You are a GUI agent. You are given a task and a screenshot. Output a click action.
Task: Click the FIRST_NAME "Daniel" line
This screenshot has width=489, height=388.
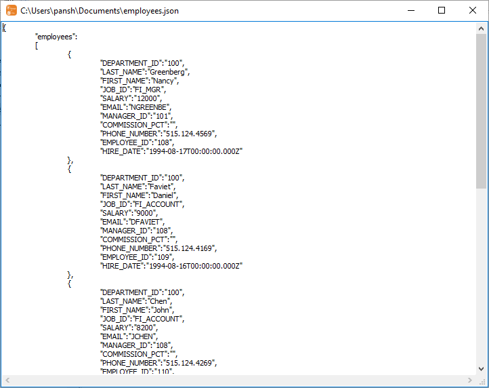(140, 195)
